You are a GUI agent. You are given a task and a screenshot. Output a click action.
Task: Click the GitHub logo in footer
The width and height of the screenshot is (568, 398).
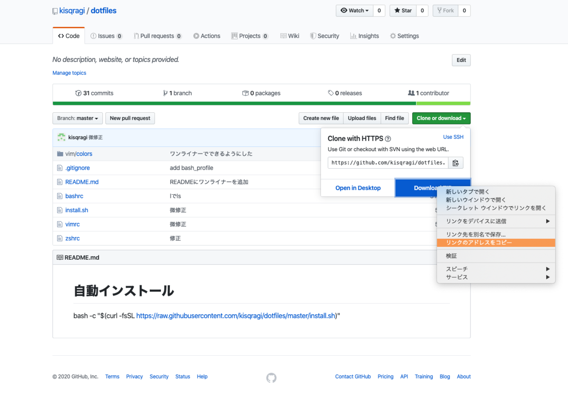tap(271, 378)
